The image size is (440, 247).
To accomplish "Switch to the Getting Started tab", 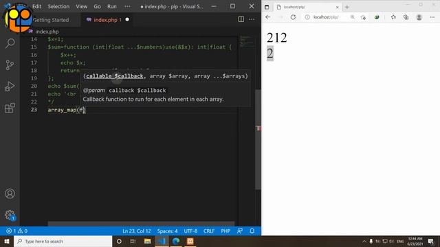I will (51, 20).
